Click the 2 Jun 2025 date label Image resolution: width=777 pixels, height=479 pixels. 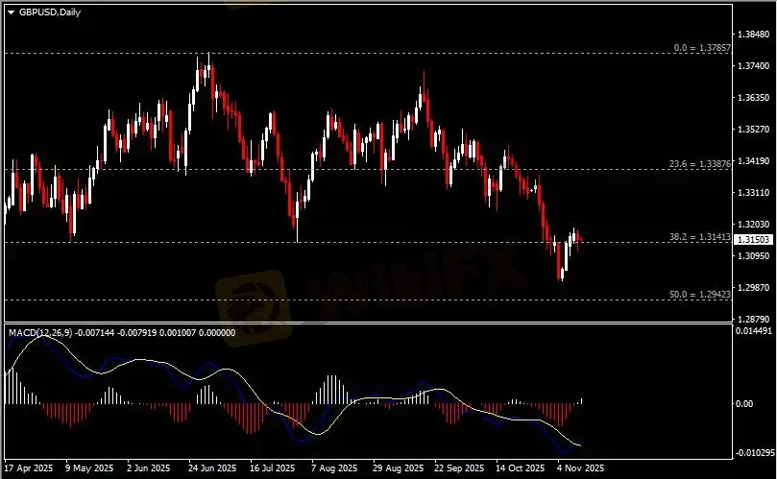click(148, 468)
